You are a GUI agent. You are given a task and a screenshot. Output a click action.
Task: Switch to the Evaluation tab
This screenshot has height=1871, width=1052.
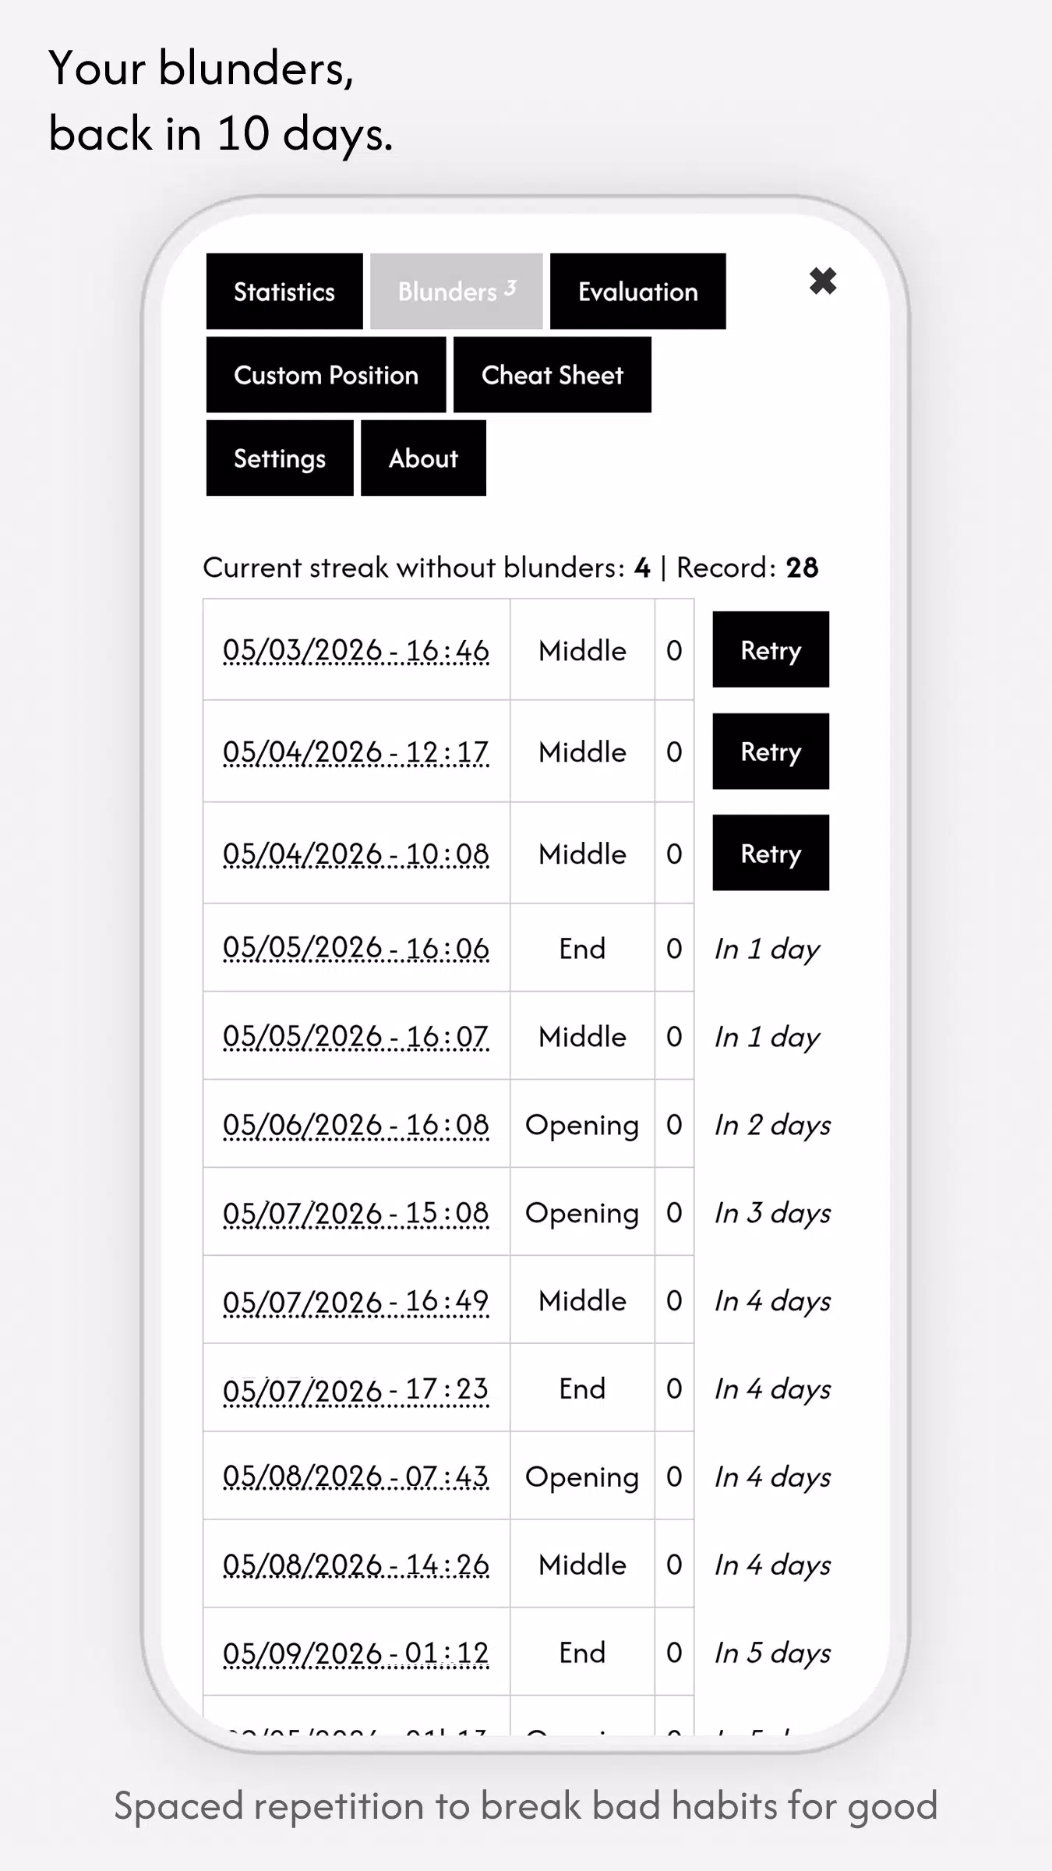[638, 291]
